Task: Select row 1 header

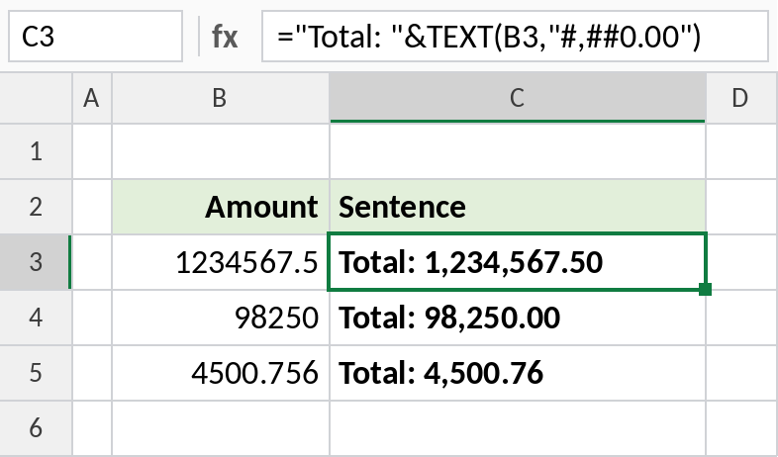Action: [x=36, y=151]
